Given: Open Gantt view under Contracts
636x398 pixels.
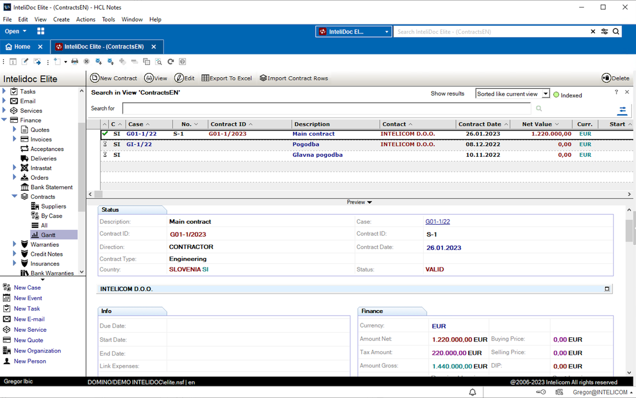Looking at the screenshot, I should coord(48,235).
